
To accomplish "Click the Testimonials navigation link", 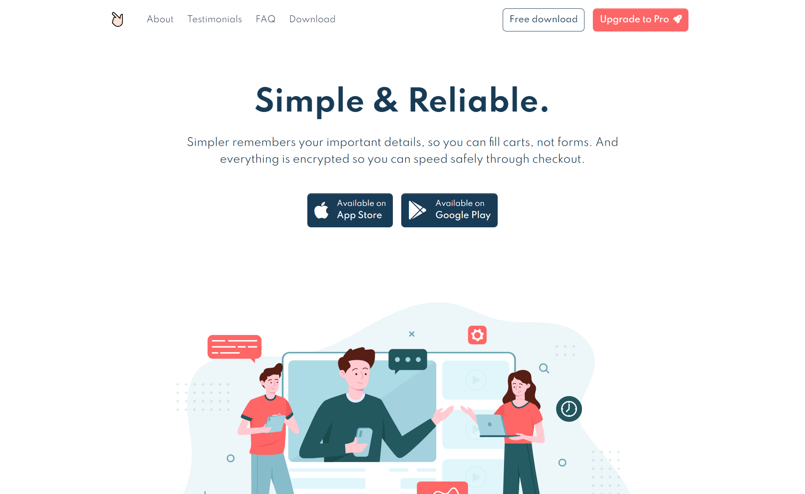I will [215, 20].
